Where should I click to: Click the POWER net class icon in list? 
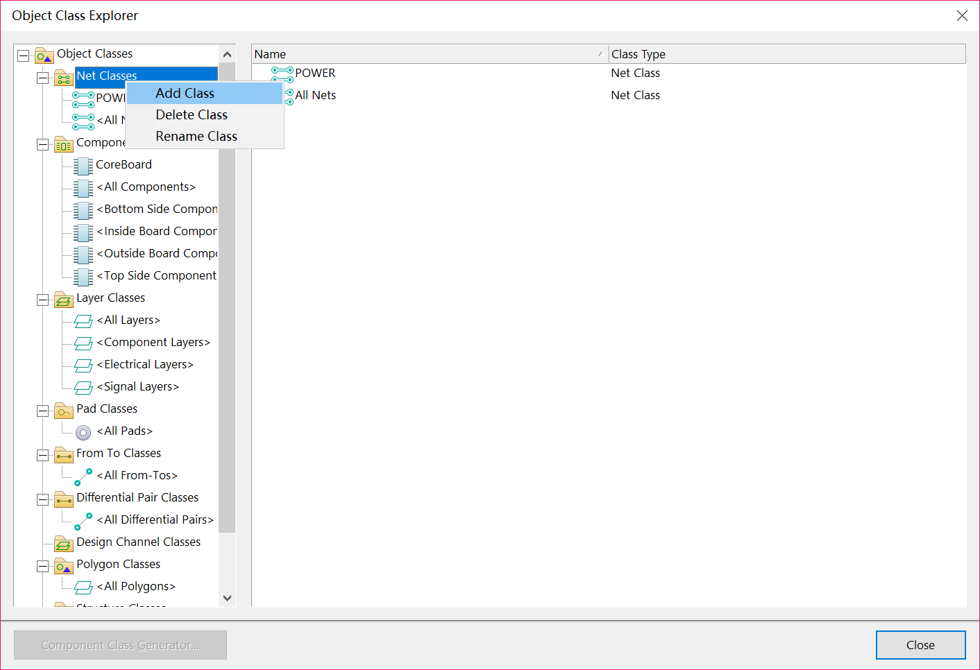[x=282, y=74]
